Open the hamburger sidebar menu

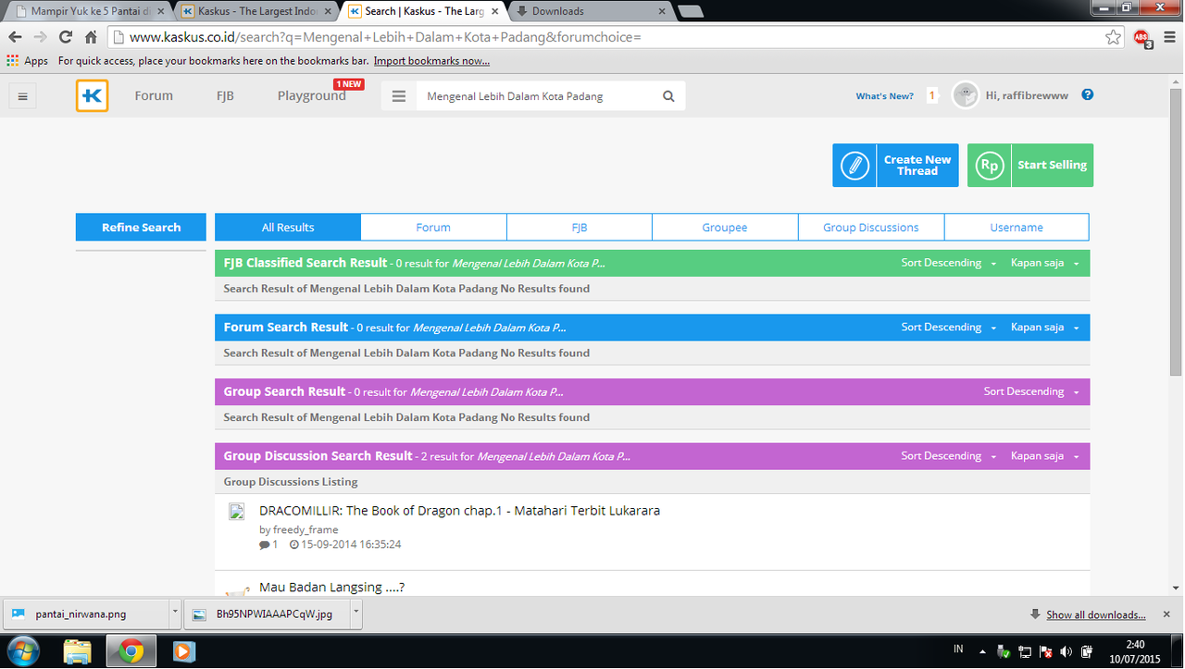tap(23, 96)
